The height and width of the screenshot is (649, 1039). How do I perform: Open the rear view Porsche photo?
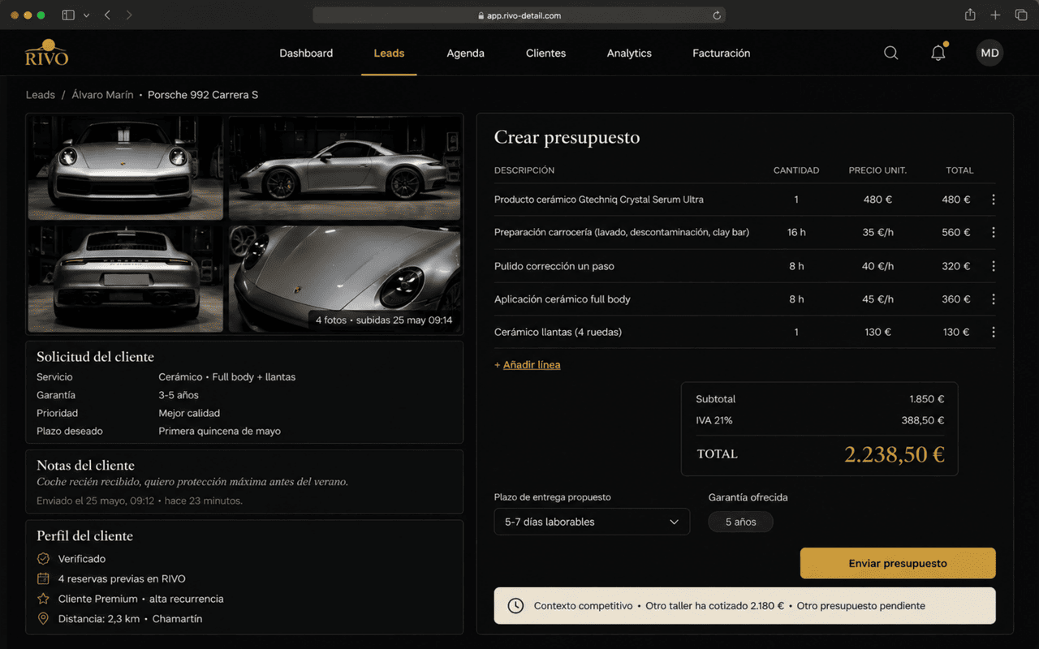(126, 279)
